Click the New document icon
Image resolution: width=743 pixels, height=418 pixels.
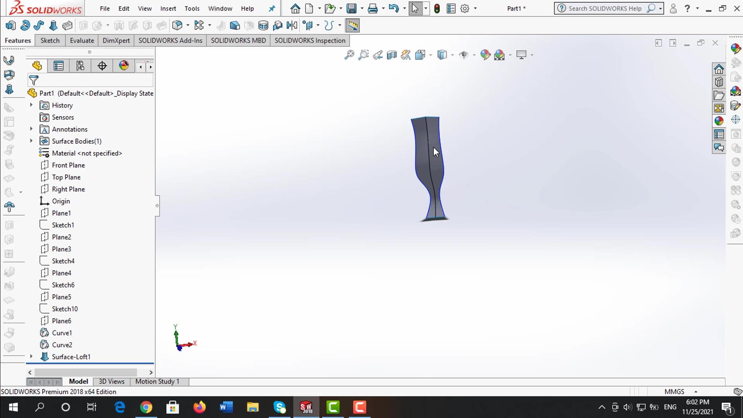(309, 9)
